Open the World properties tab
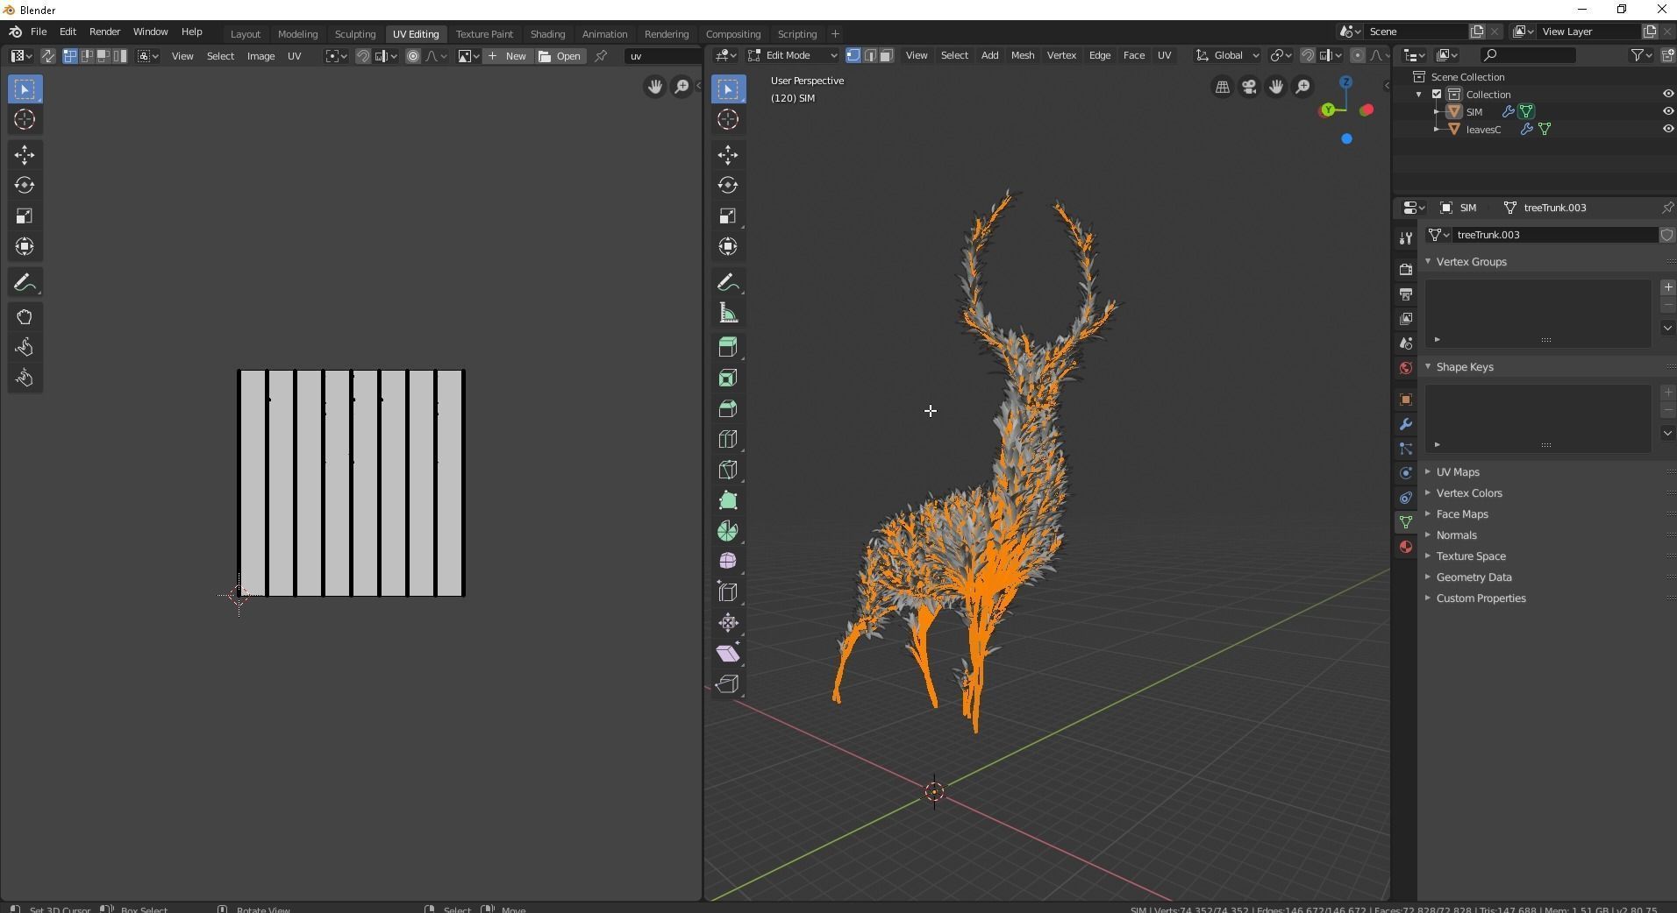1677x913 pixels. tap(1406, 368)
